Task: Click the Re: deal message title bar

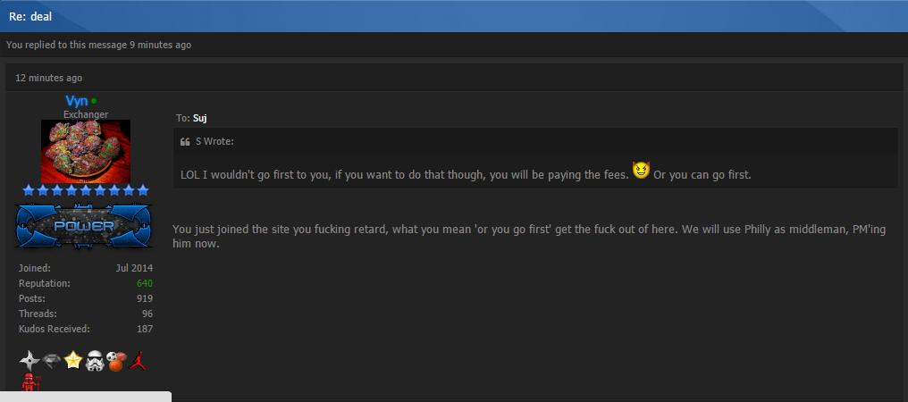Action: click(454, 16)
